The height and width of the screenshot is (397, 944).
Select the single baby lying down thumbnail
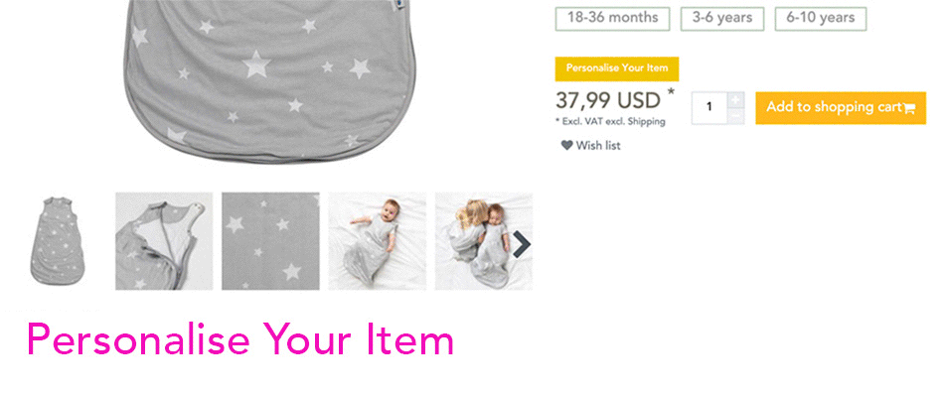click(x=377, y=241)
